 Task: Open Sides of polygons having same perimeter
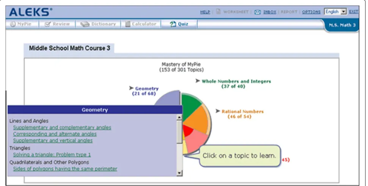click(x=65, y=169)
